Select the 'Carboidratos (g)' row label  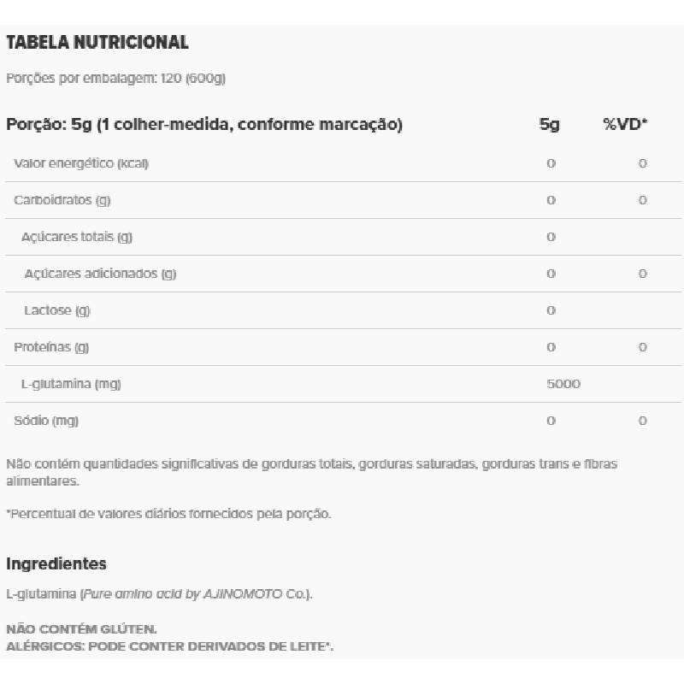[62, 200]
